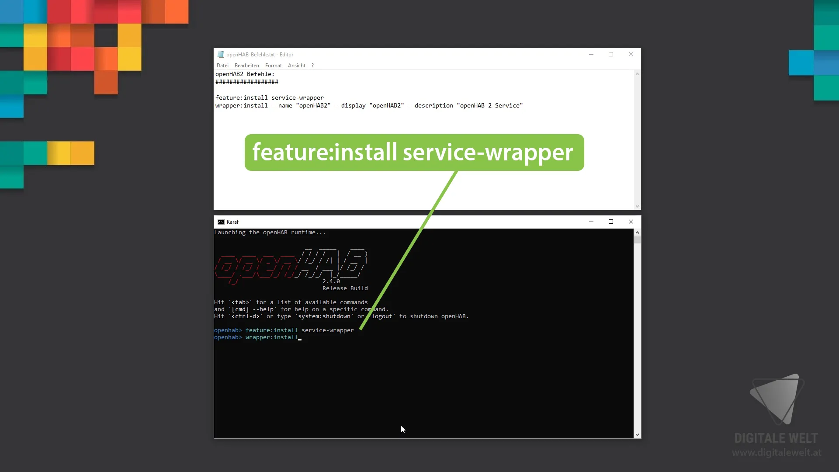Screen dimensions: 839x472
Task: Click the '[cmd] --help' text in Karaf
Action: point(254,309)
